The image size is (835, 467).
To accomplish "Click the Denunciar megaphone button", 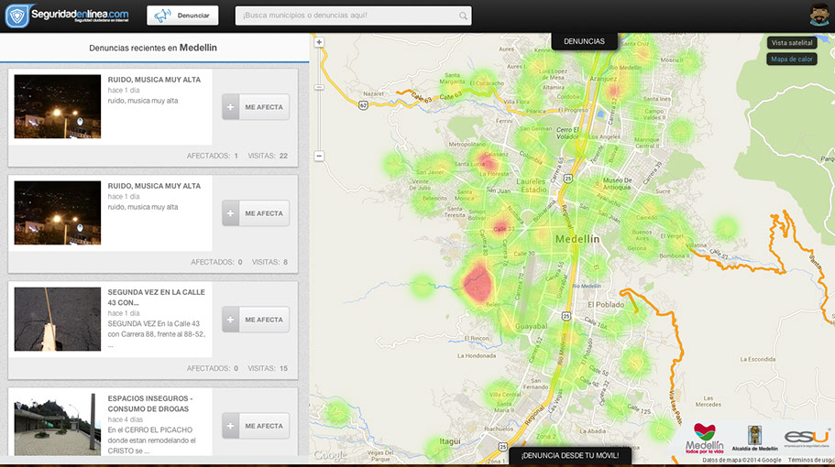I will [x=182, y=16].
